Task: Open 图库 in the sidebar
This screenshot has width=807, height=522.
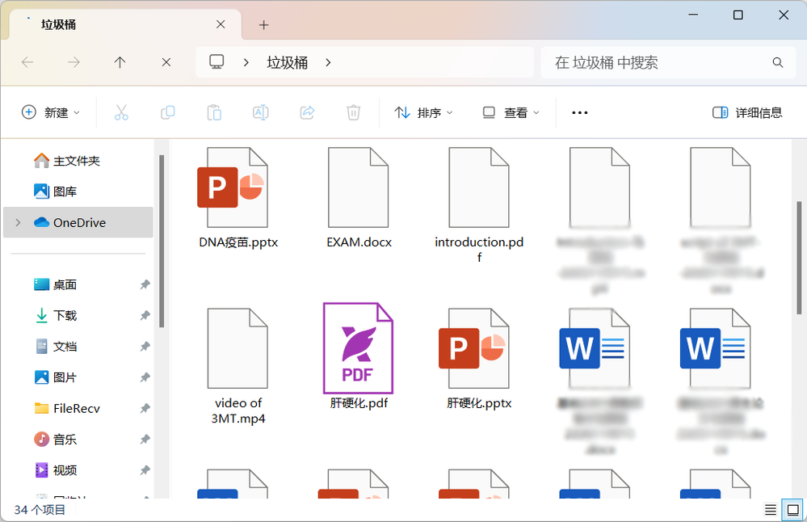Action: pos(56,192)
